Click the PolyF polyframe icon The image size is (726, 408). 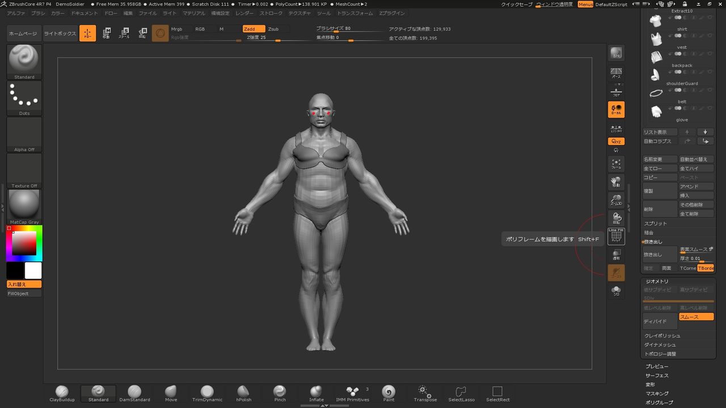click(x=616, y=237)
